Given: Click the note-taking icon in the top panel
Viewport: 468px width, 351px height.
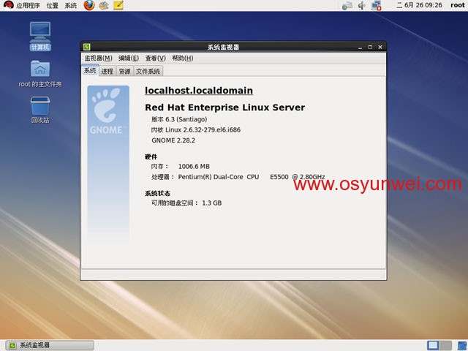Looking at the screenshot, I should click(118, 6).
